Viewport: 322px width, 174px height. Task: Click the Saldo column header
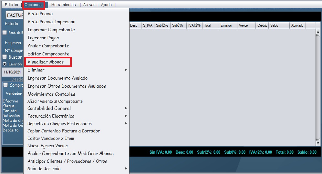click(x=274, y=25)
